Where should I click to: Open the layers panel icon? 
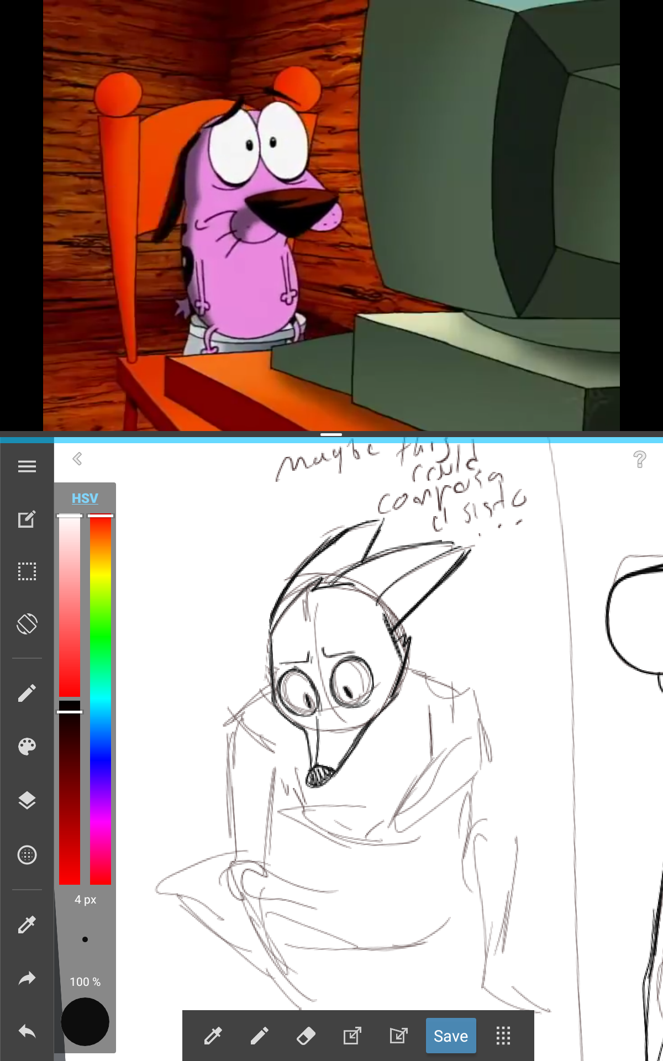click(27, 800)
